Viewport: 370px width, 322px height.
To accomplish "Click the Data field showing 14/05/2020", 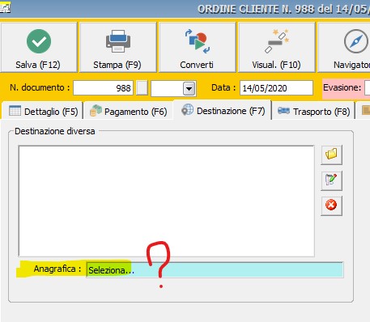I will pyautogui.click(x=276, y=88).
